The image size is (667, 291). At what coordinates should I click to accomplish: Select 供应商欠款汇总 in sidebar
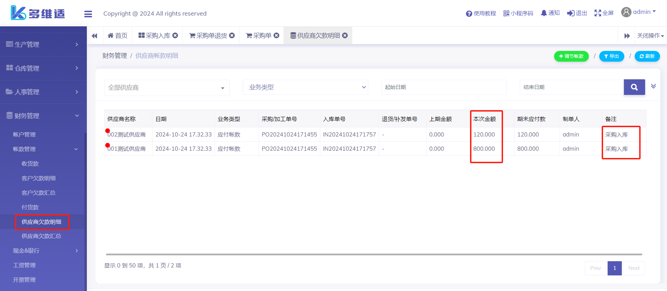pos(41,236)
